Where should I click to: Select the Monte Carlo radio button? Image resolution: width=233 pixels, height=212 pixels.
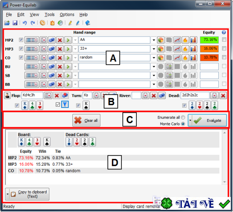(183, 124)
